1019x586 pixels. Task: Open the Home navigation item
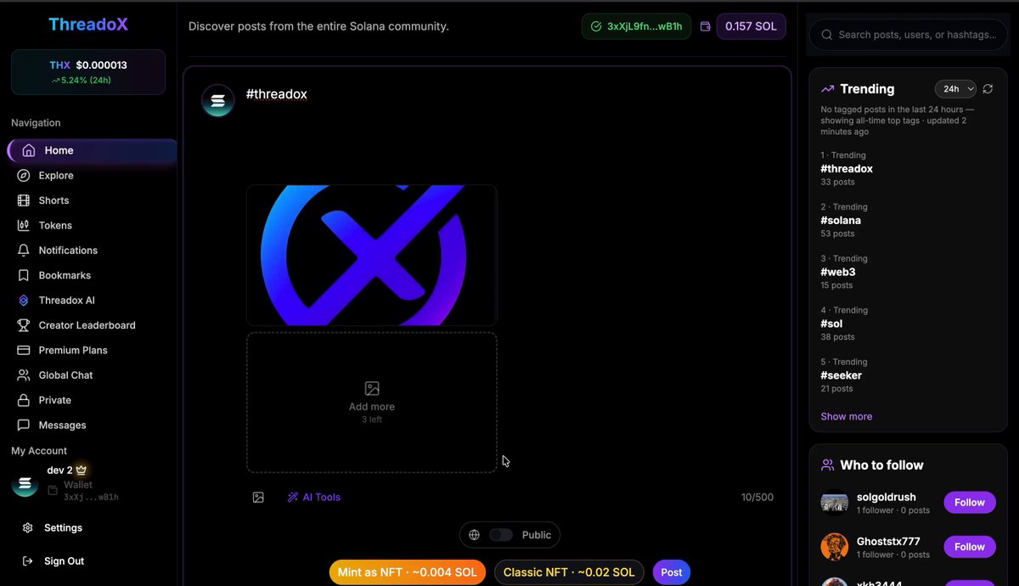pyautogui.click(x=93, y=150)
